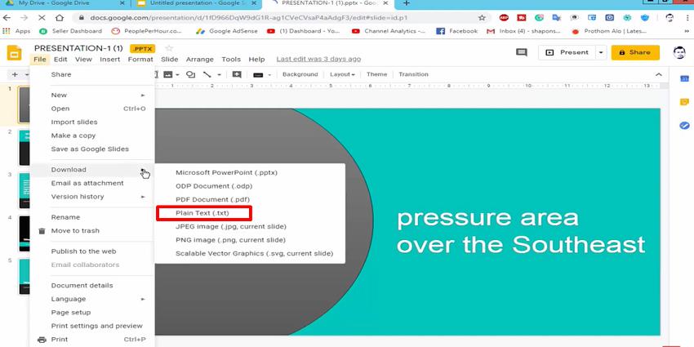
Task: Click the slide text 'pressure area over the Southeast'
Action: click(521, 231)
